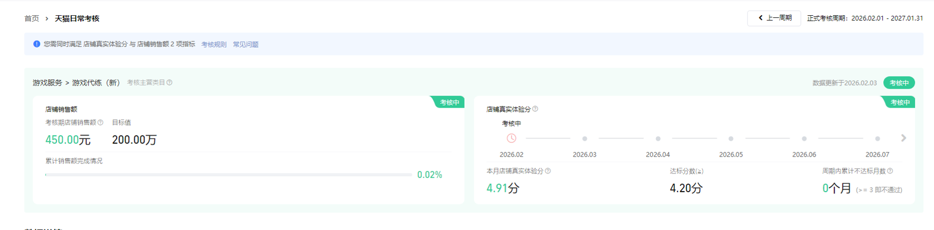The width and height of the screenshot is (934, 230).
Task: Click the 2026.05 month label
Action: point(731,155)
